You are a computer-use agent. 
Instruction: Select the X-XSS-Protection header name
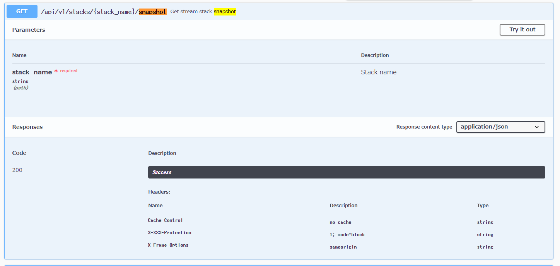click(x=169, y=233)
